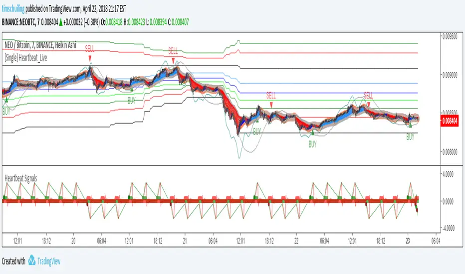This screenshot has height=274, width=465.
Task: Click the red 0.008404 current price tag
Action: point(450,121)
